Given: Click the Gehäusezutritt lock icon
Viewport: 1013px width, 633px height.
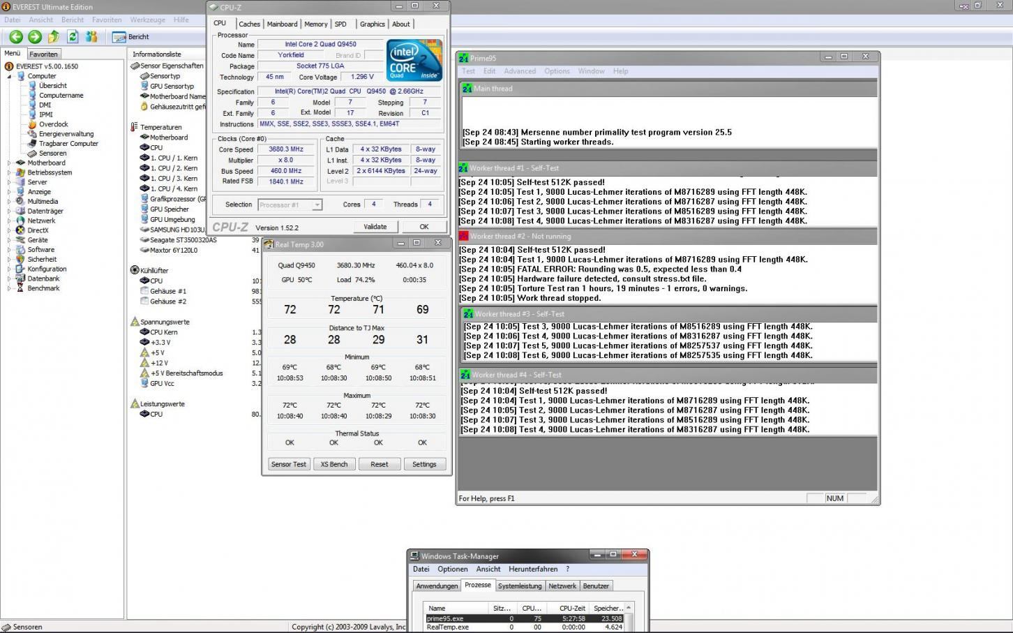Looking at the screenshot, I should (144, 107).
